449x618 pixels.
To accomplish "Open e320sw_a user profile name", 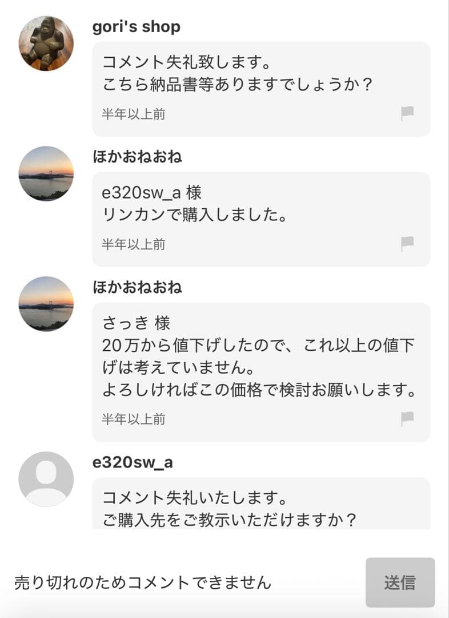I will point(133,462).
